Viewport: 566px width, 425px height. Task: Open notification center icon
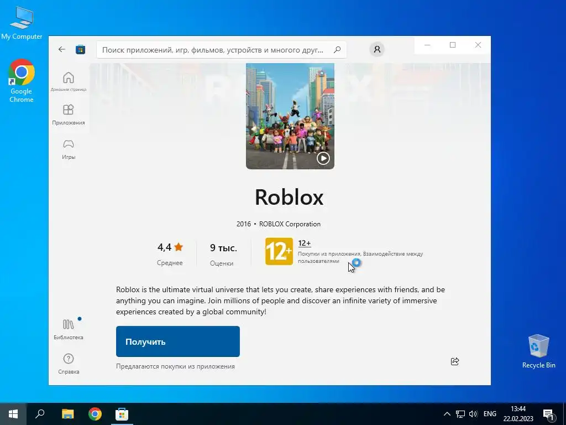tap(548, 414)
